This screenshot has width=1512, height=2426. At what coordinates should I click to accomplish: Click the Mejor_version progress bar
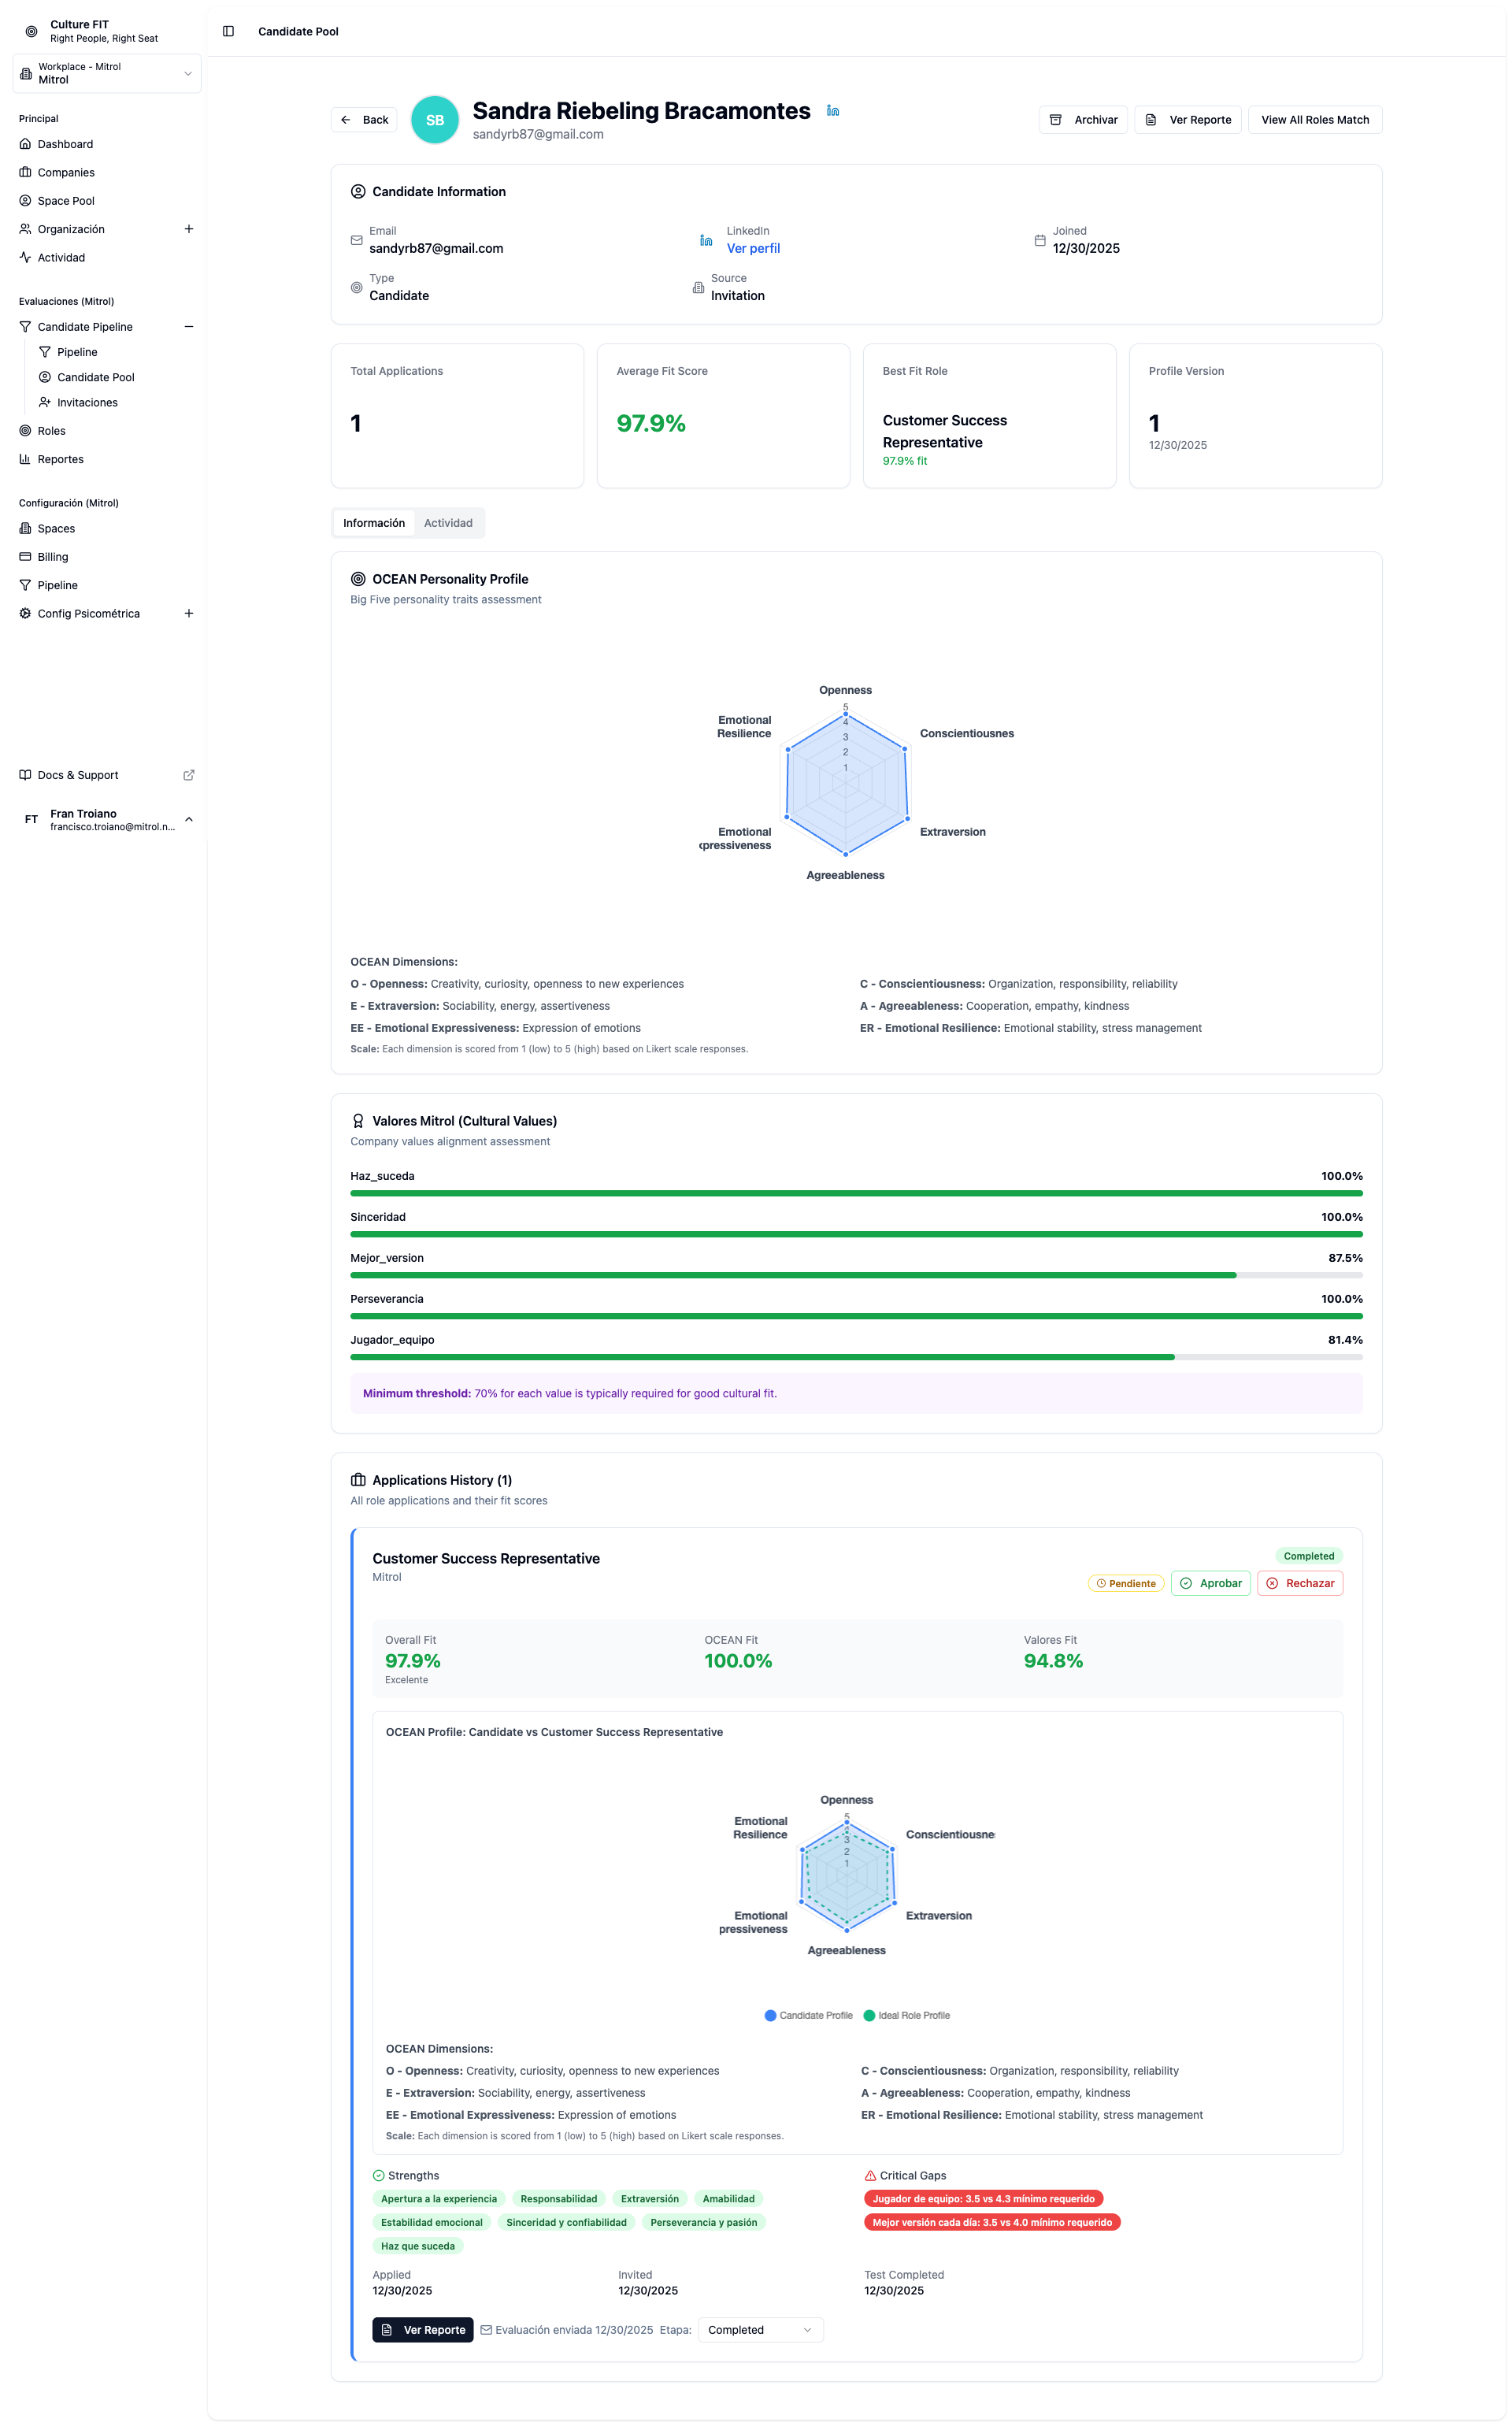pyautogui.click(x=856, y=1275)
